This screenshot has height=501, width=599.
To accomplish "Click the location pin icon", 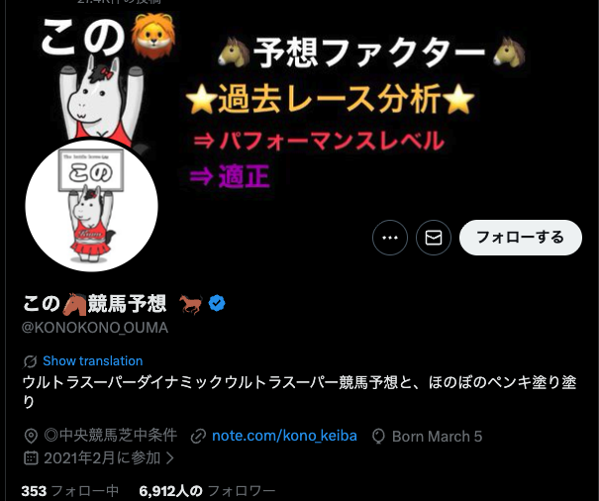I will click(x=31, y=436).
